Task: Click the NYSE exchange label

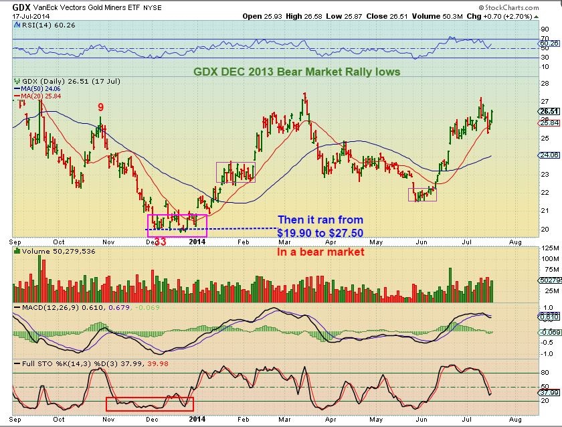Action: coord(152,8)
